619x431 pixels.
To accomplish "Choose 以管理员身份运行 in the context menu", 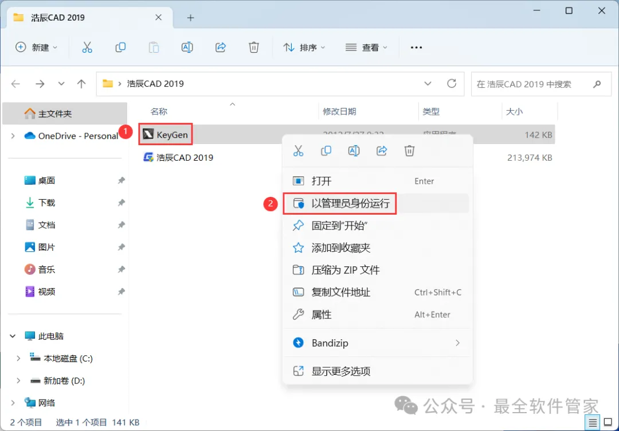I will 377,204.
